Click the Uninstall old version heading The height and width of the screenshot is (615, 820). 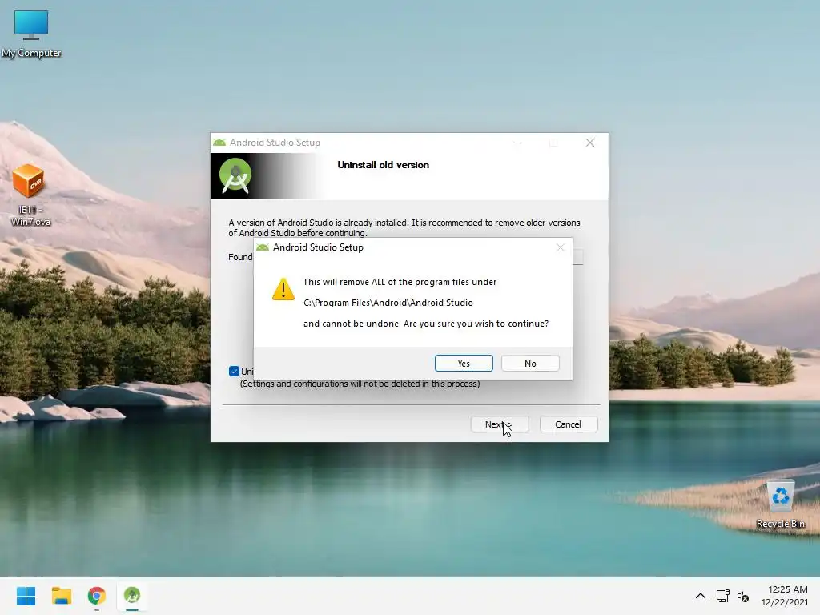coord(384,165)
